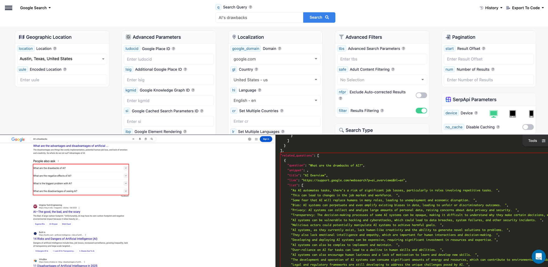Click the help icon beside Language
Screen dimensions: 548x267
pos(259,90)
